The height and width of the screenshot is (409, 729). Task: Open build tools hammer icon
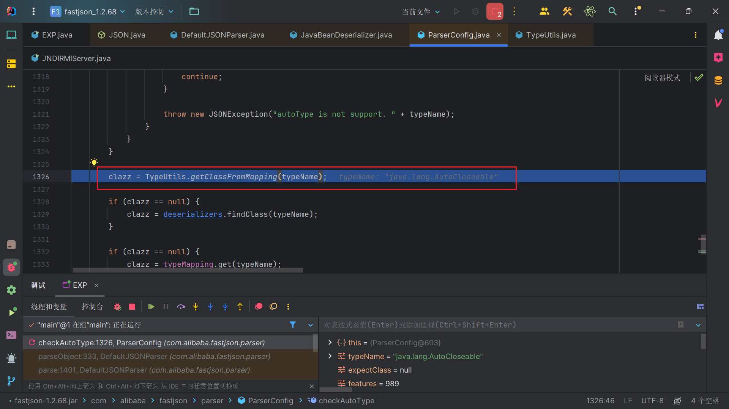(x=567, y=11)
